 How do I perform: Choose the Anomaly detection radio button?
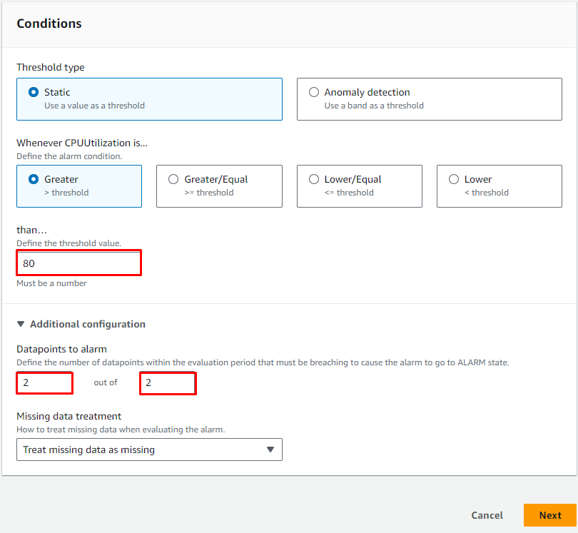tap(313, 92)
